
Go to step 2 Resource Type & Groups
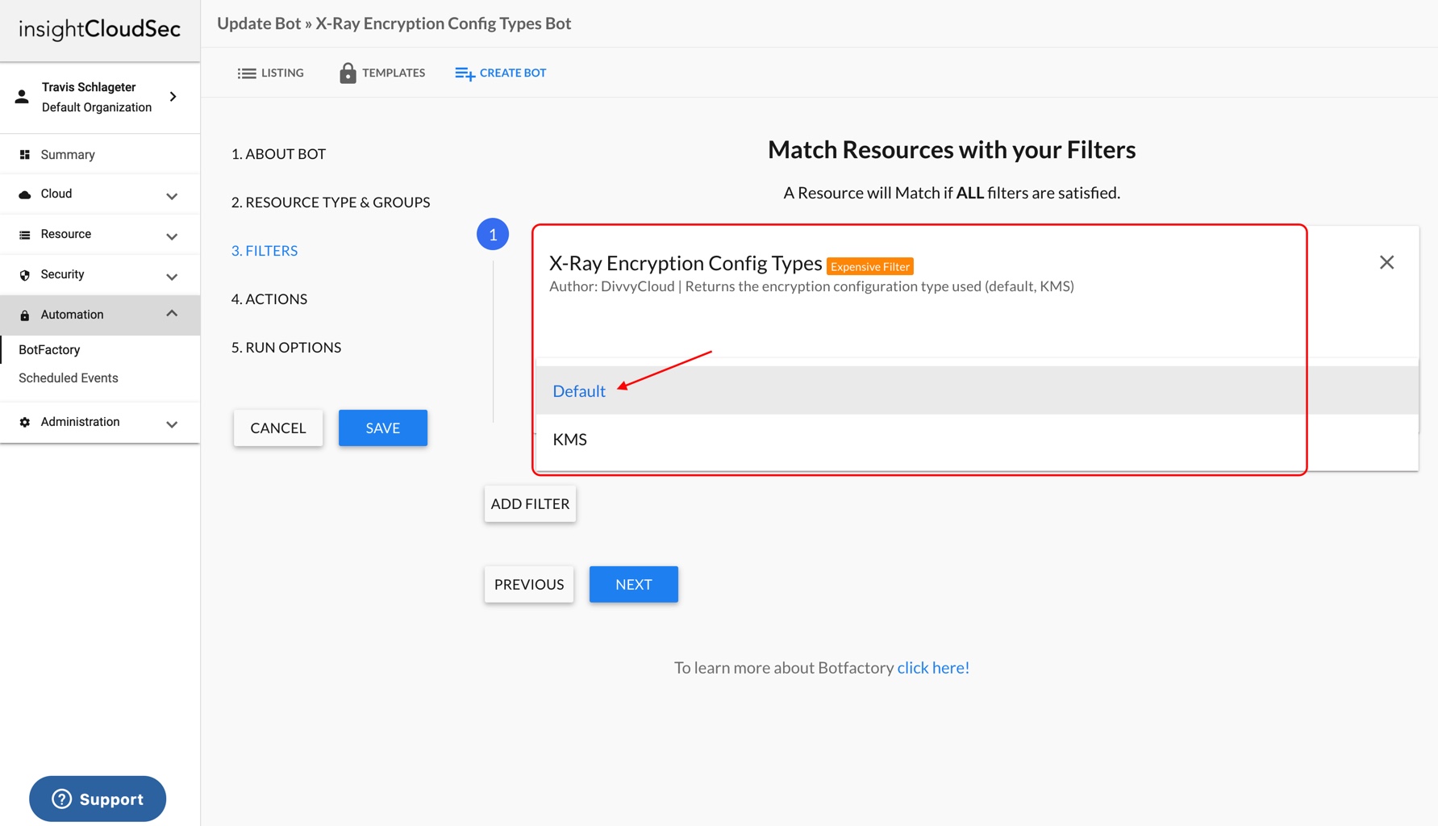click(x=331, y=202)
